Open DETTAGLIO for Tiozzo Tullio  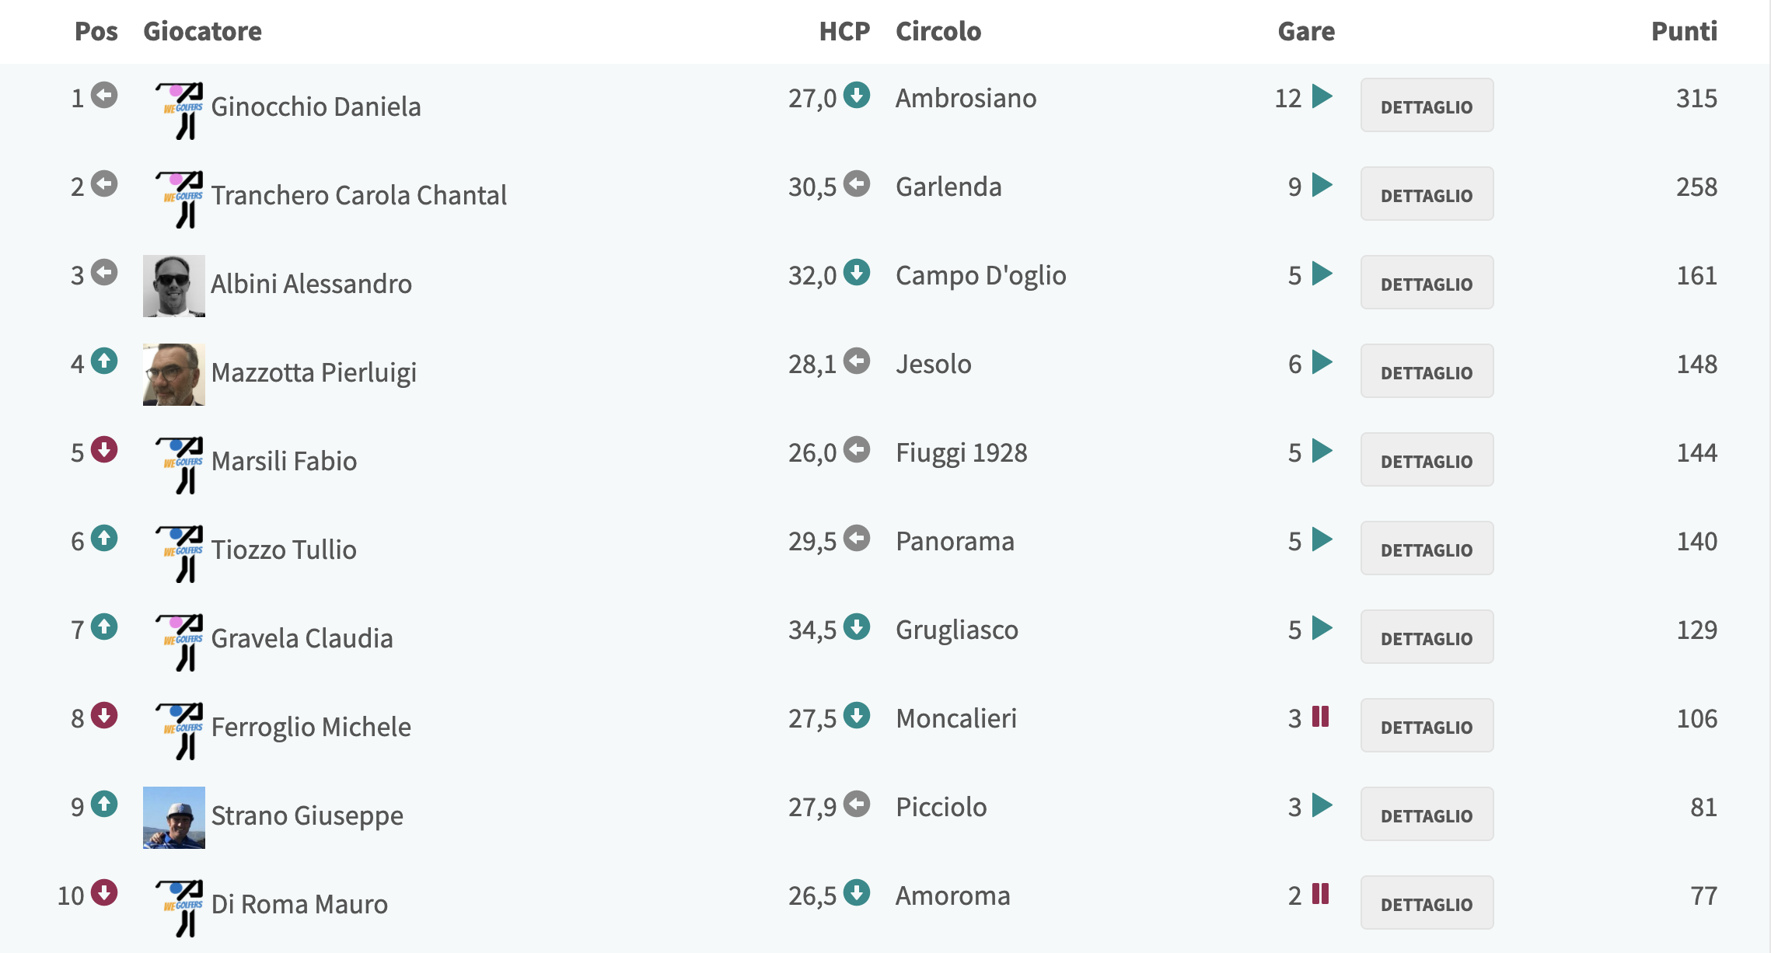pyautogui.click(x=1427, y=548)
